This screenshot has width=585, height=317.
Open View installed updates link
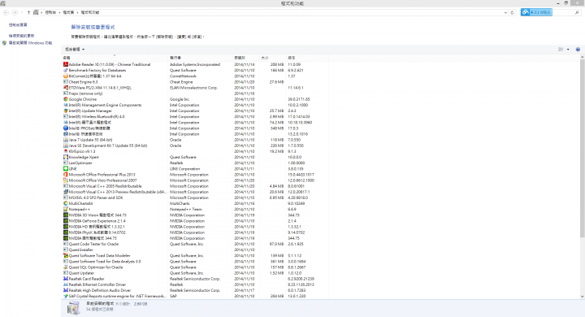coord(22,36)
